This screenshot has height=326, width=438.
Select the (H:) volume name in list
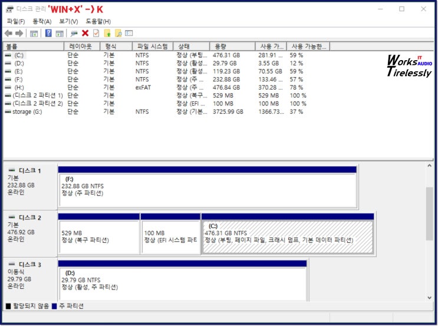pos(19,87)
